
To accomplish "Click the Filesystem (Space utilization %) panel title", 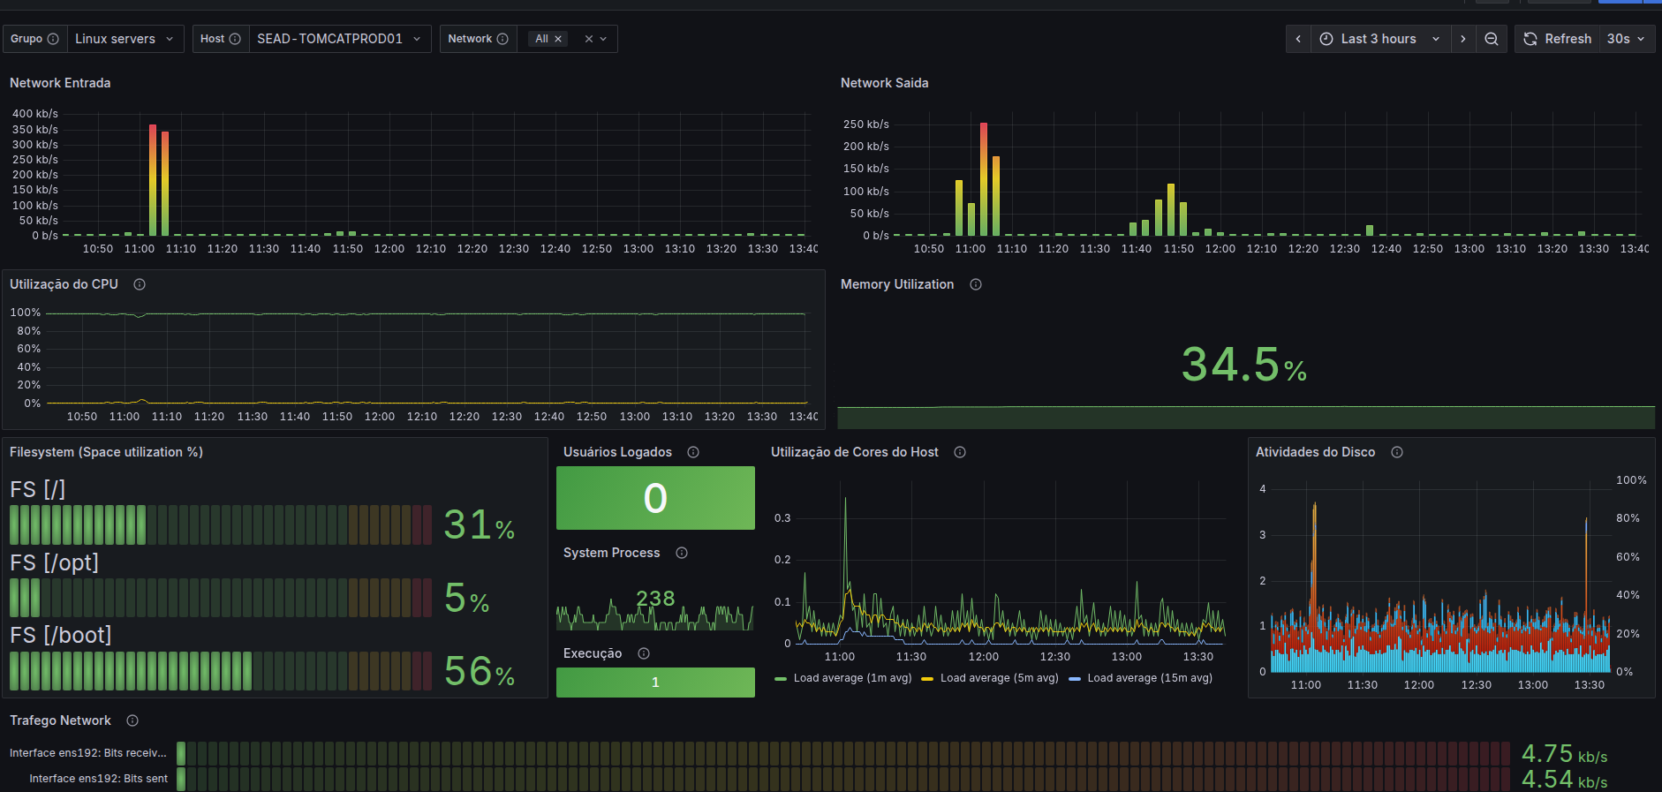I will (106, 452).
